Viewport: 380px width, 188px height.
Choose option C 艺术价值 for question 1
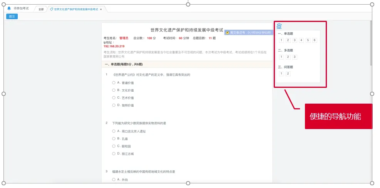[114, 97]
